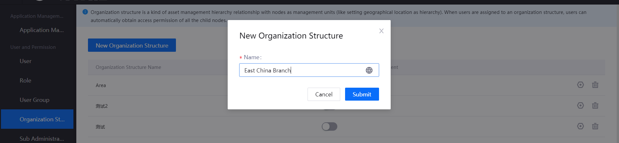The width and height of the screenshot is (619, 143).
Task: Open User in the sidebar
Action: (x=26, y=61)
